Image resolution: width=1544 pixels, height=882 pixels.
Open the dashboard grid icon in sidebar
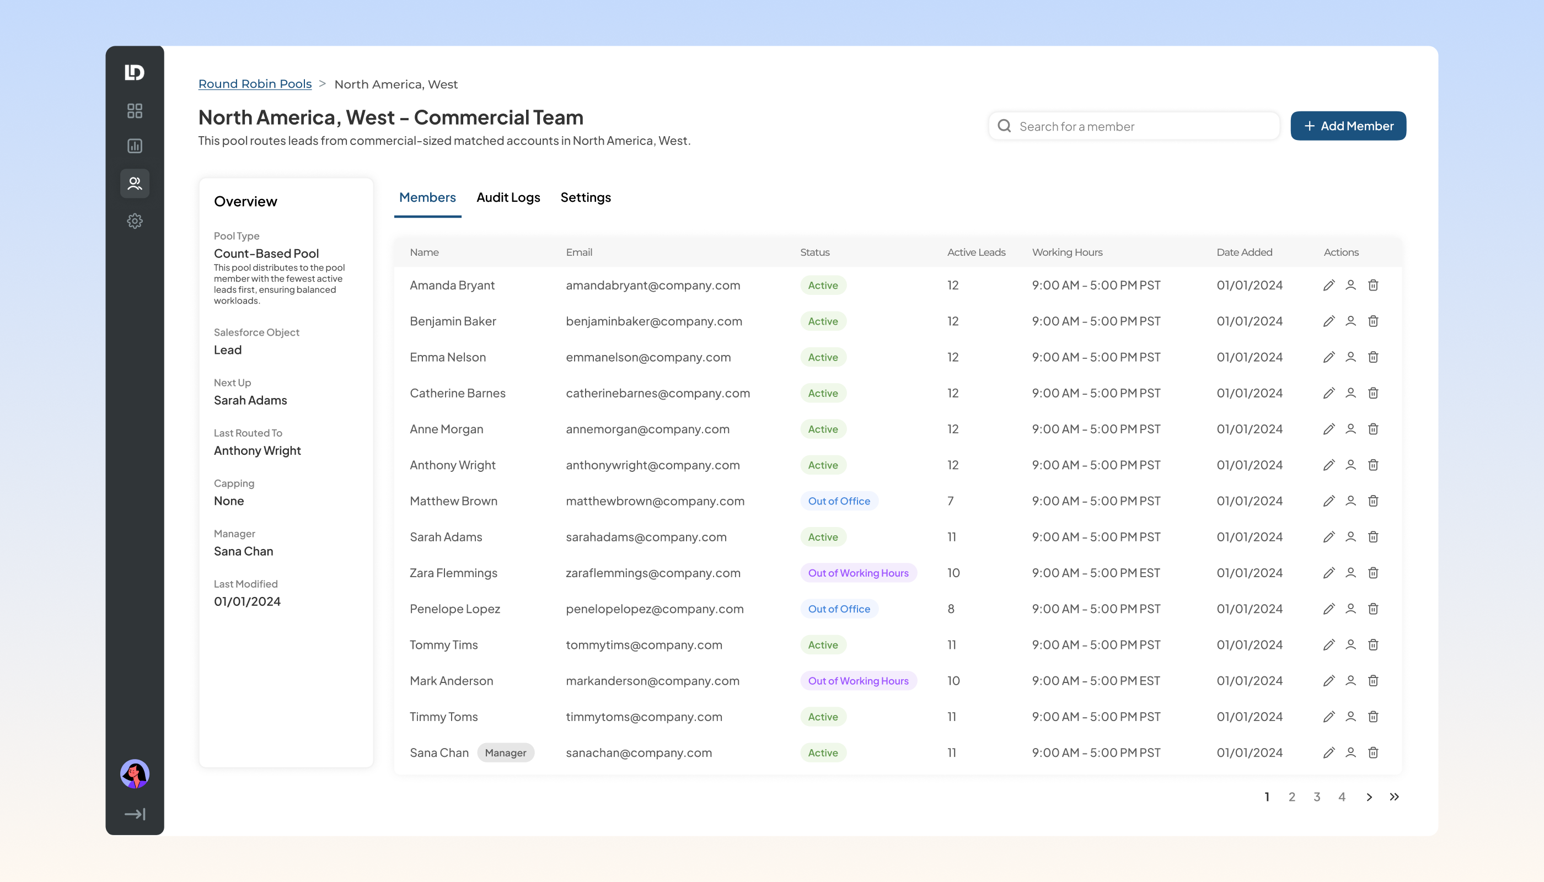tap(135, 111)
